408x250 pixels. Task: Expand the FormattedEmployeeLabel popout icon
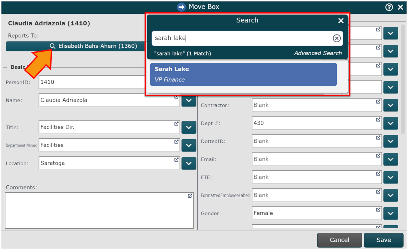[378, 191]
